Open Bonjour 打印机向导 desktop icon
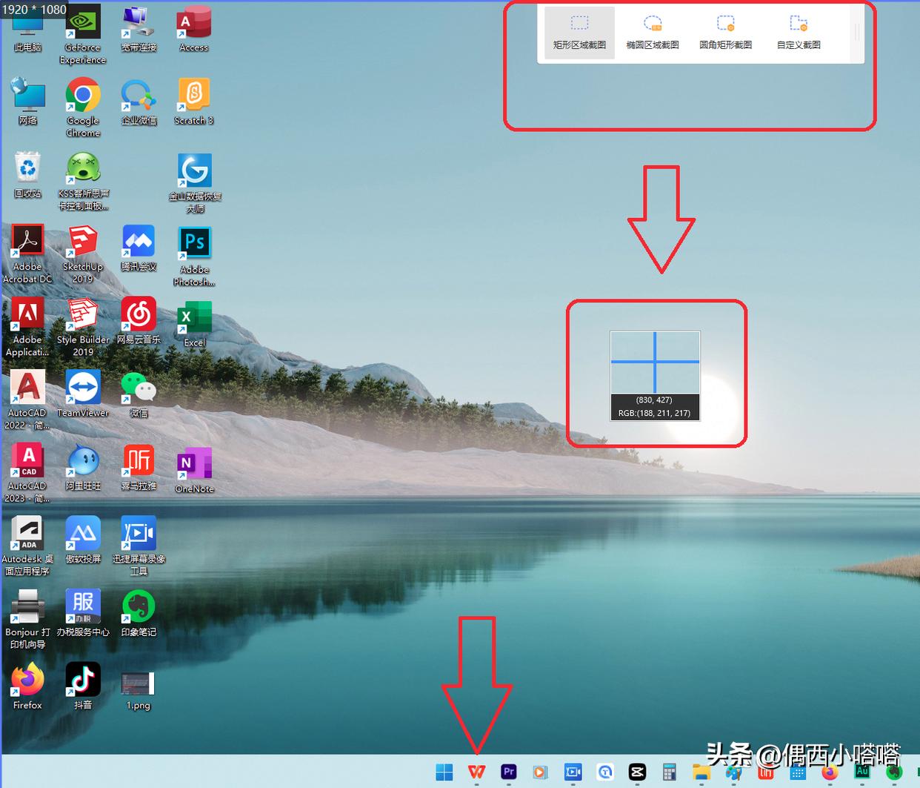The width and height of the screenshot is (920, 788). click(27, 619)
